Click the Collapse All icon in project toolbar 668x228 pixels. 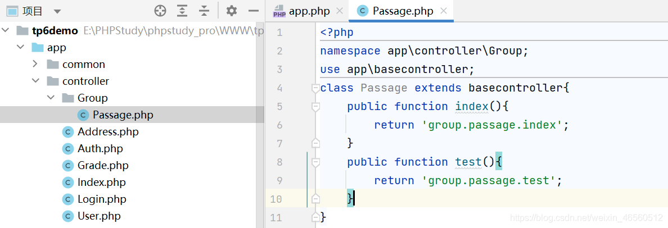click(205, 11)
